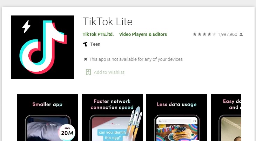
Task: Click the Teen content rating T icon
Action: pos(85,44)
